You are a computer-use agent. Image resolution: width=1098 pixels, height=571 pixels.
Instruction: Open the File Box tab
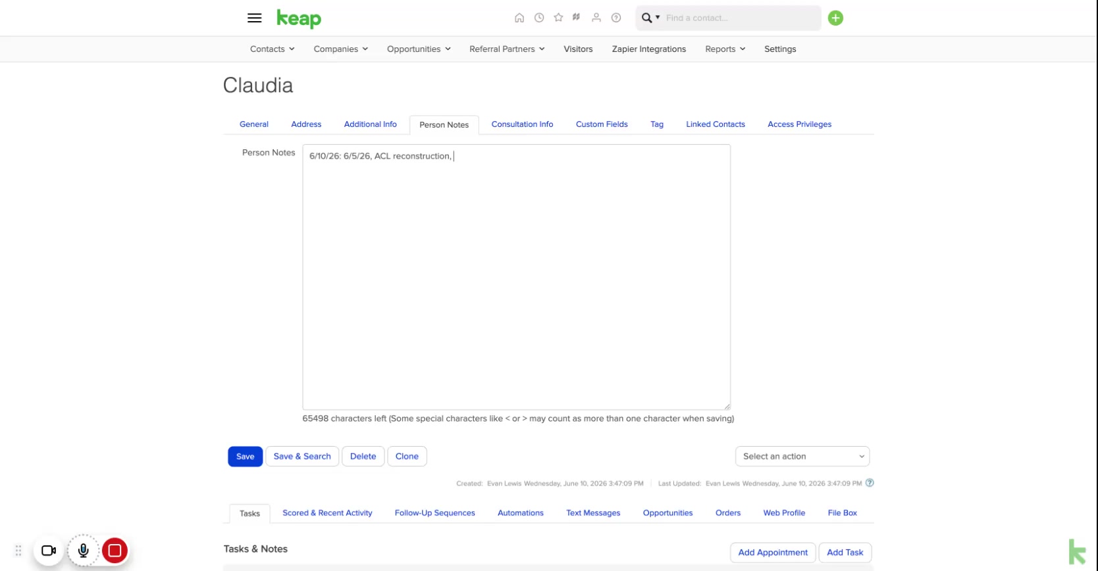[x=842, y=513]
